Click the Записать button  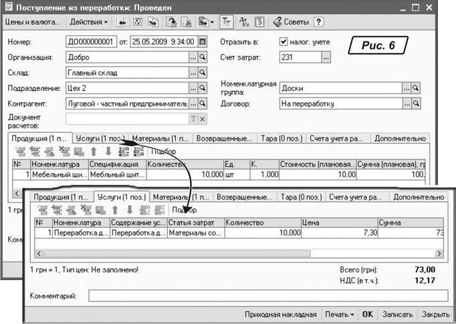397,313
